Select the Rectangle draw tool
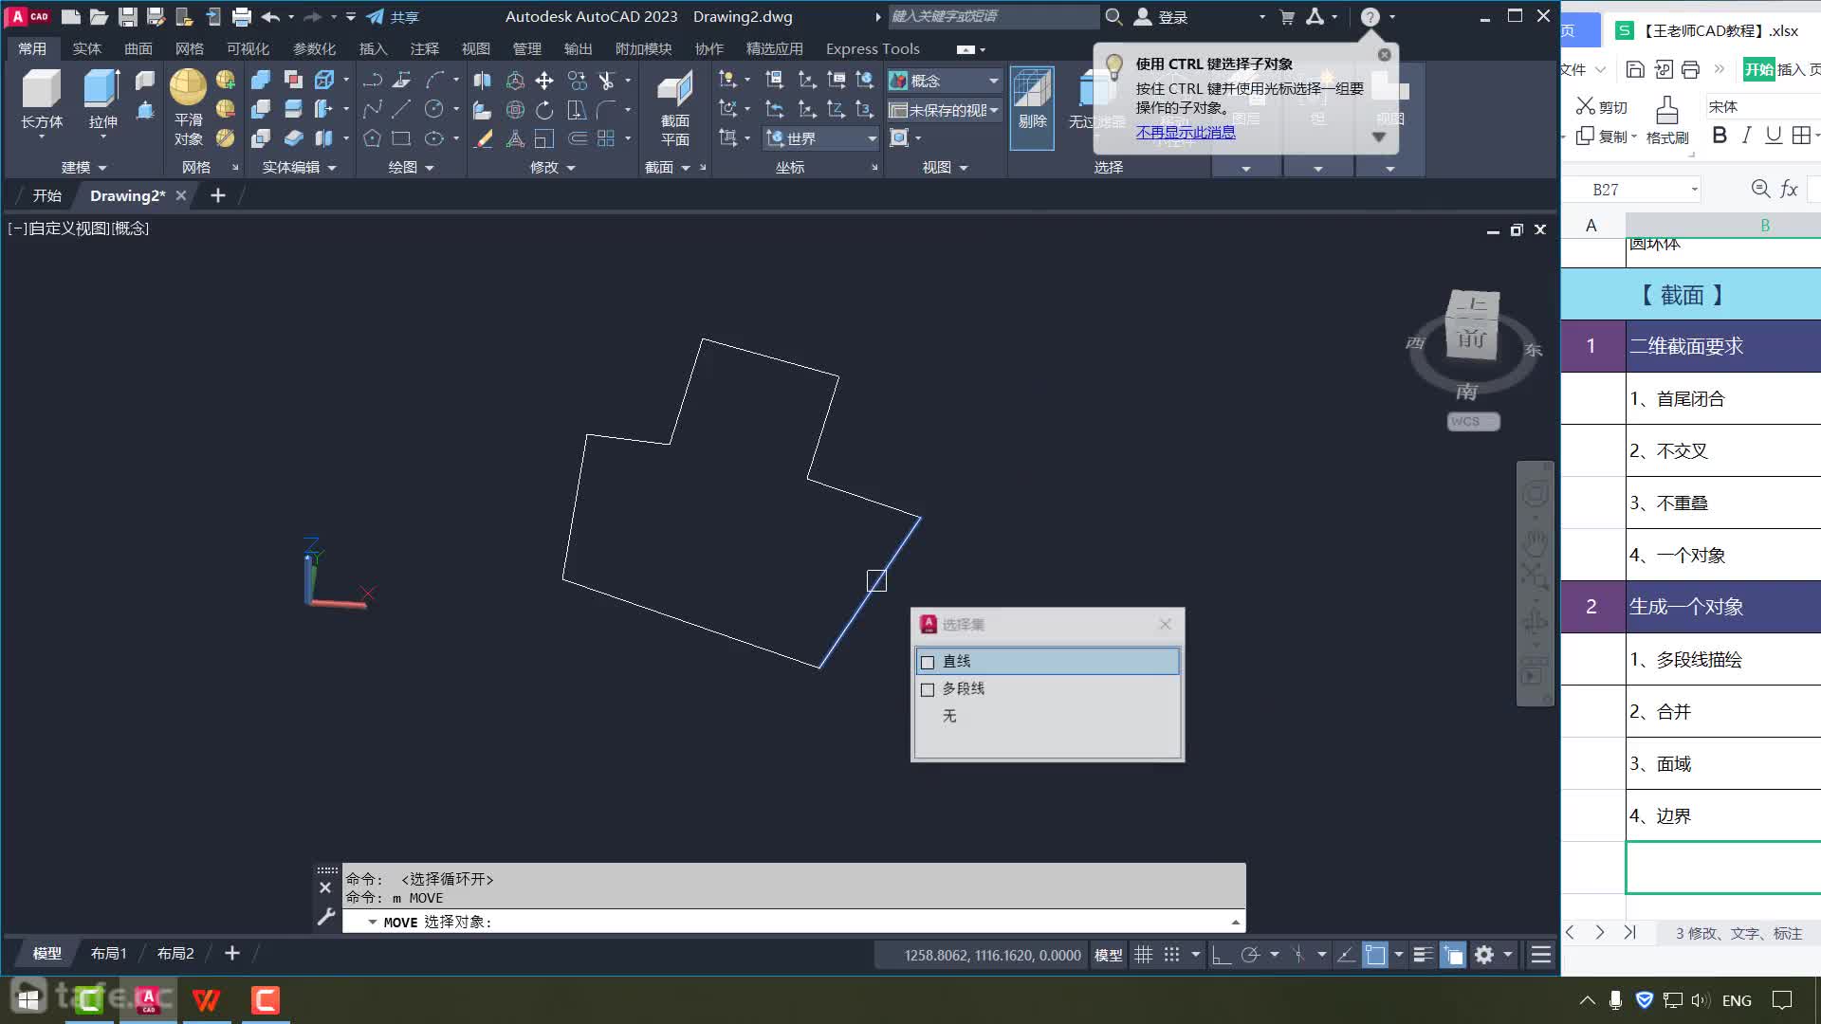This screenshot has width=1821, height=1024. point(401,139)
